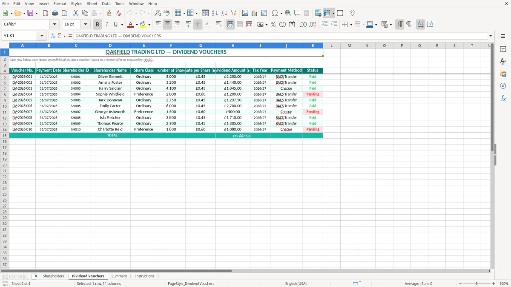511x287 pixels.
Task: Open Draw Functions shapes
Action: 352,13
